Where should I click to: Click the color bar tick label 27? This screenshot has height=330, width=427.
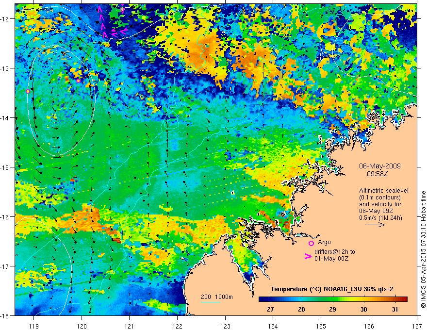270,309
